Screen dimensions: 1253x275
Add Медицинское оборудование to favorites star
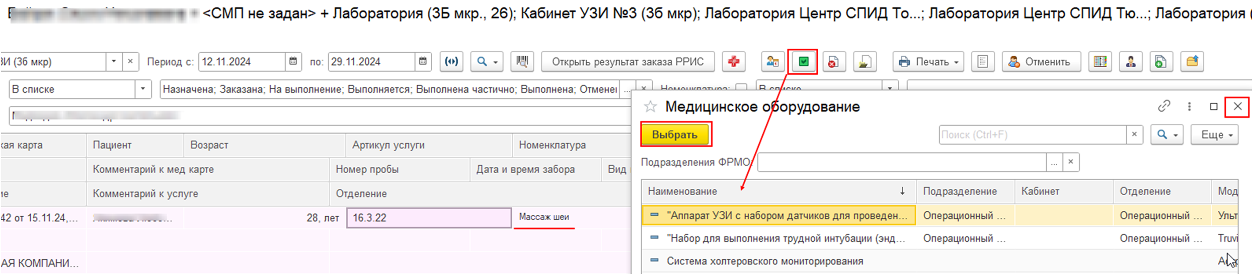[x=651, y=106]
